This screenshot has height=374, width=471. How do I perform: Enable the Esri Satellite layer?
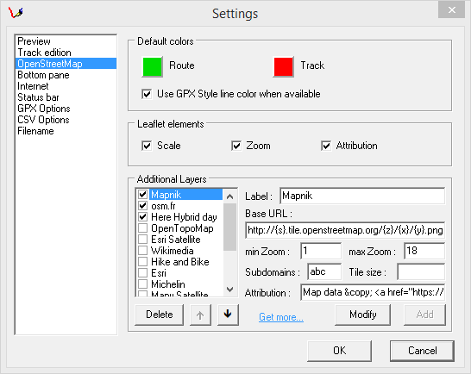[x=142, y=240]
